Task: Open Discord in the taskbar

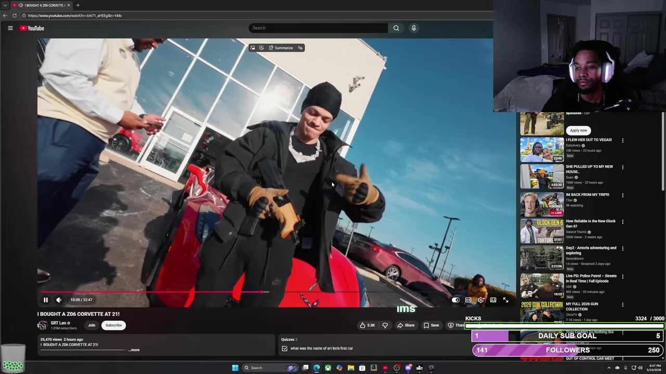Action: point(408,368)
